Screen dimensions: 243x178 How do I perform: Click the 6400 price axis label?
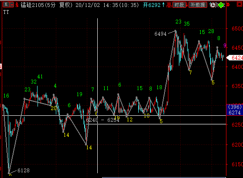pyautogui.click(x=237, y=67)
